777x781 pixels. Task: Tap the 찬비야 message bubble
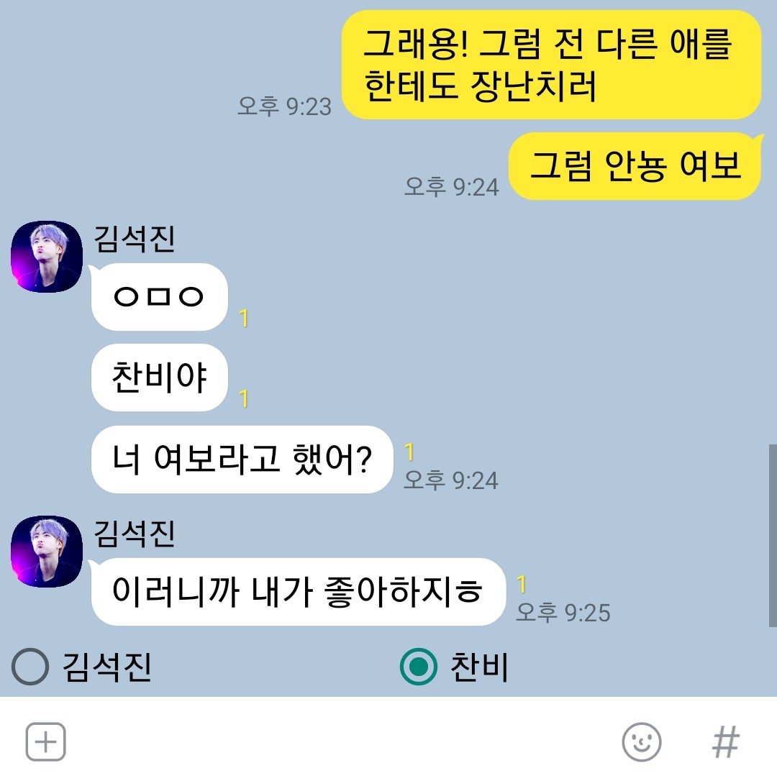[x=160, y=378]
